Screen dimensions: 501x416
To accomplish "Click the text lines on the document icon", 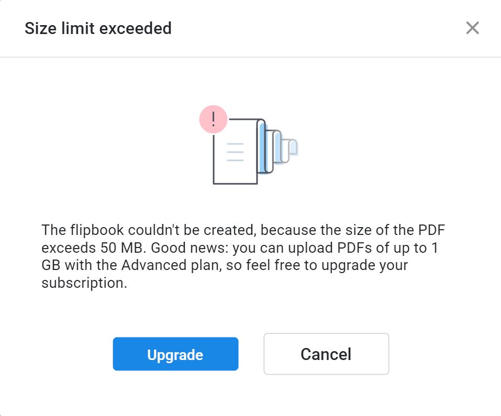I will coord(235,152).
